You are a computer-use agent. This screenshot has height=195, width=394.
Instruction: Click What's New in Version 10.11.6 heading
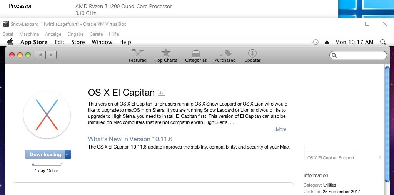130,139
